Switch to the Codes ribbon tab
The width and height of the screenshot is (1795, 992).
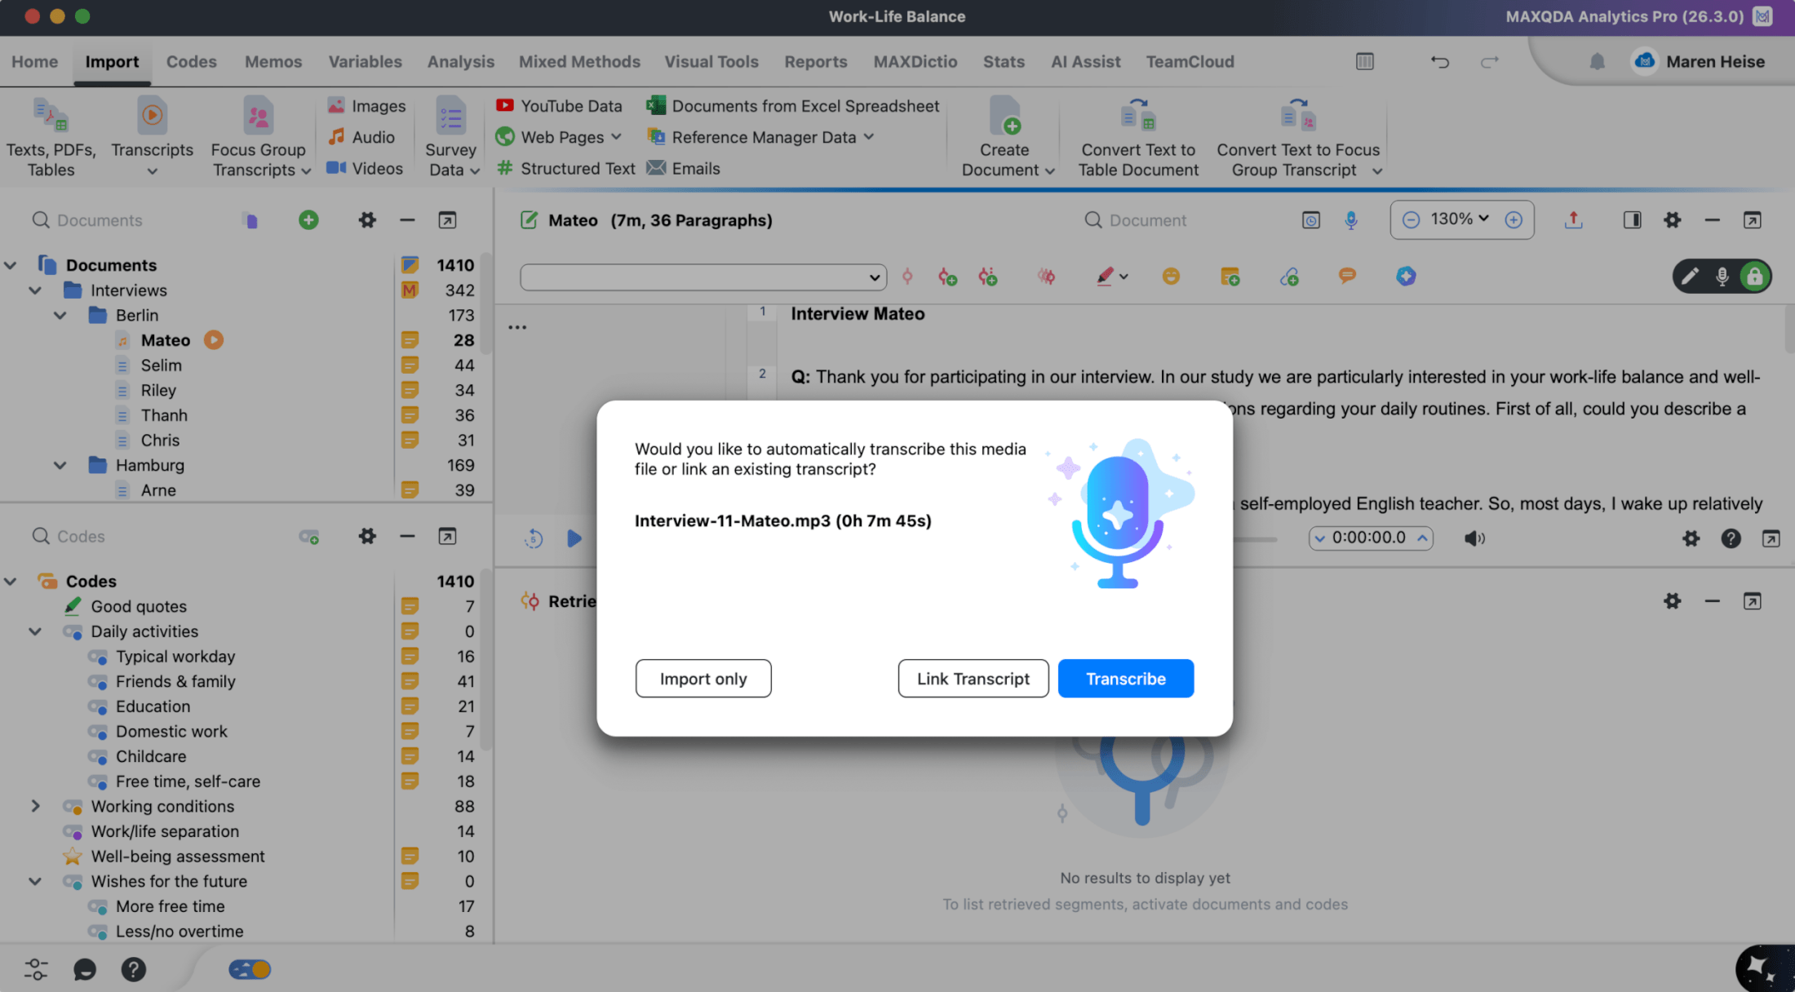coord(191,61)
